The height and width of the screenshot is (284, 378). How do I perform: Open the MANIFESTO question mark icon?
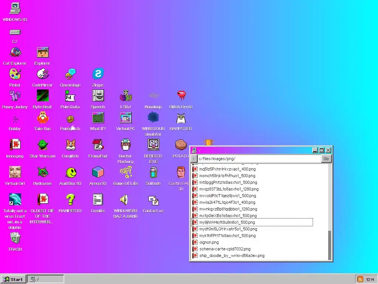[x=71, y=199]
